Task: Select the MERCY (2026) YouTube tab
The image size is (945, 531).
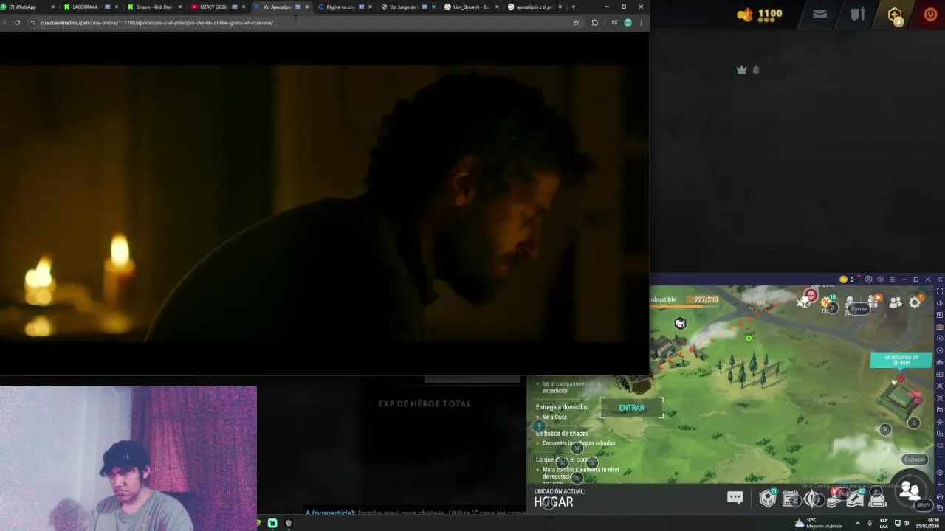Action: tap(217, 7)
